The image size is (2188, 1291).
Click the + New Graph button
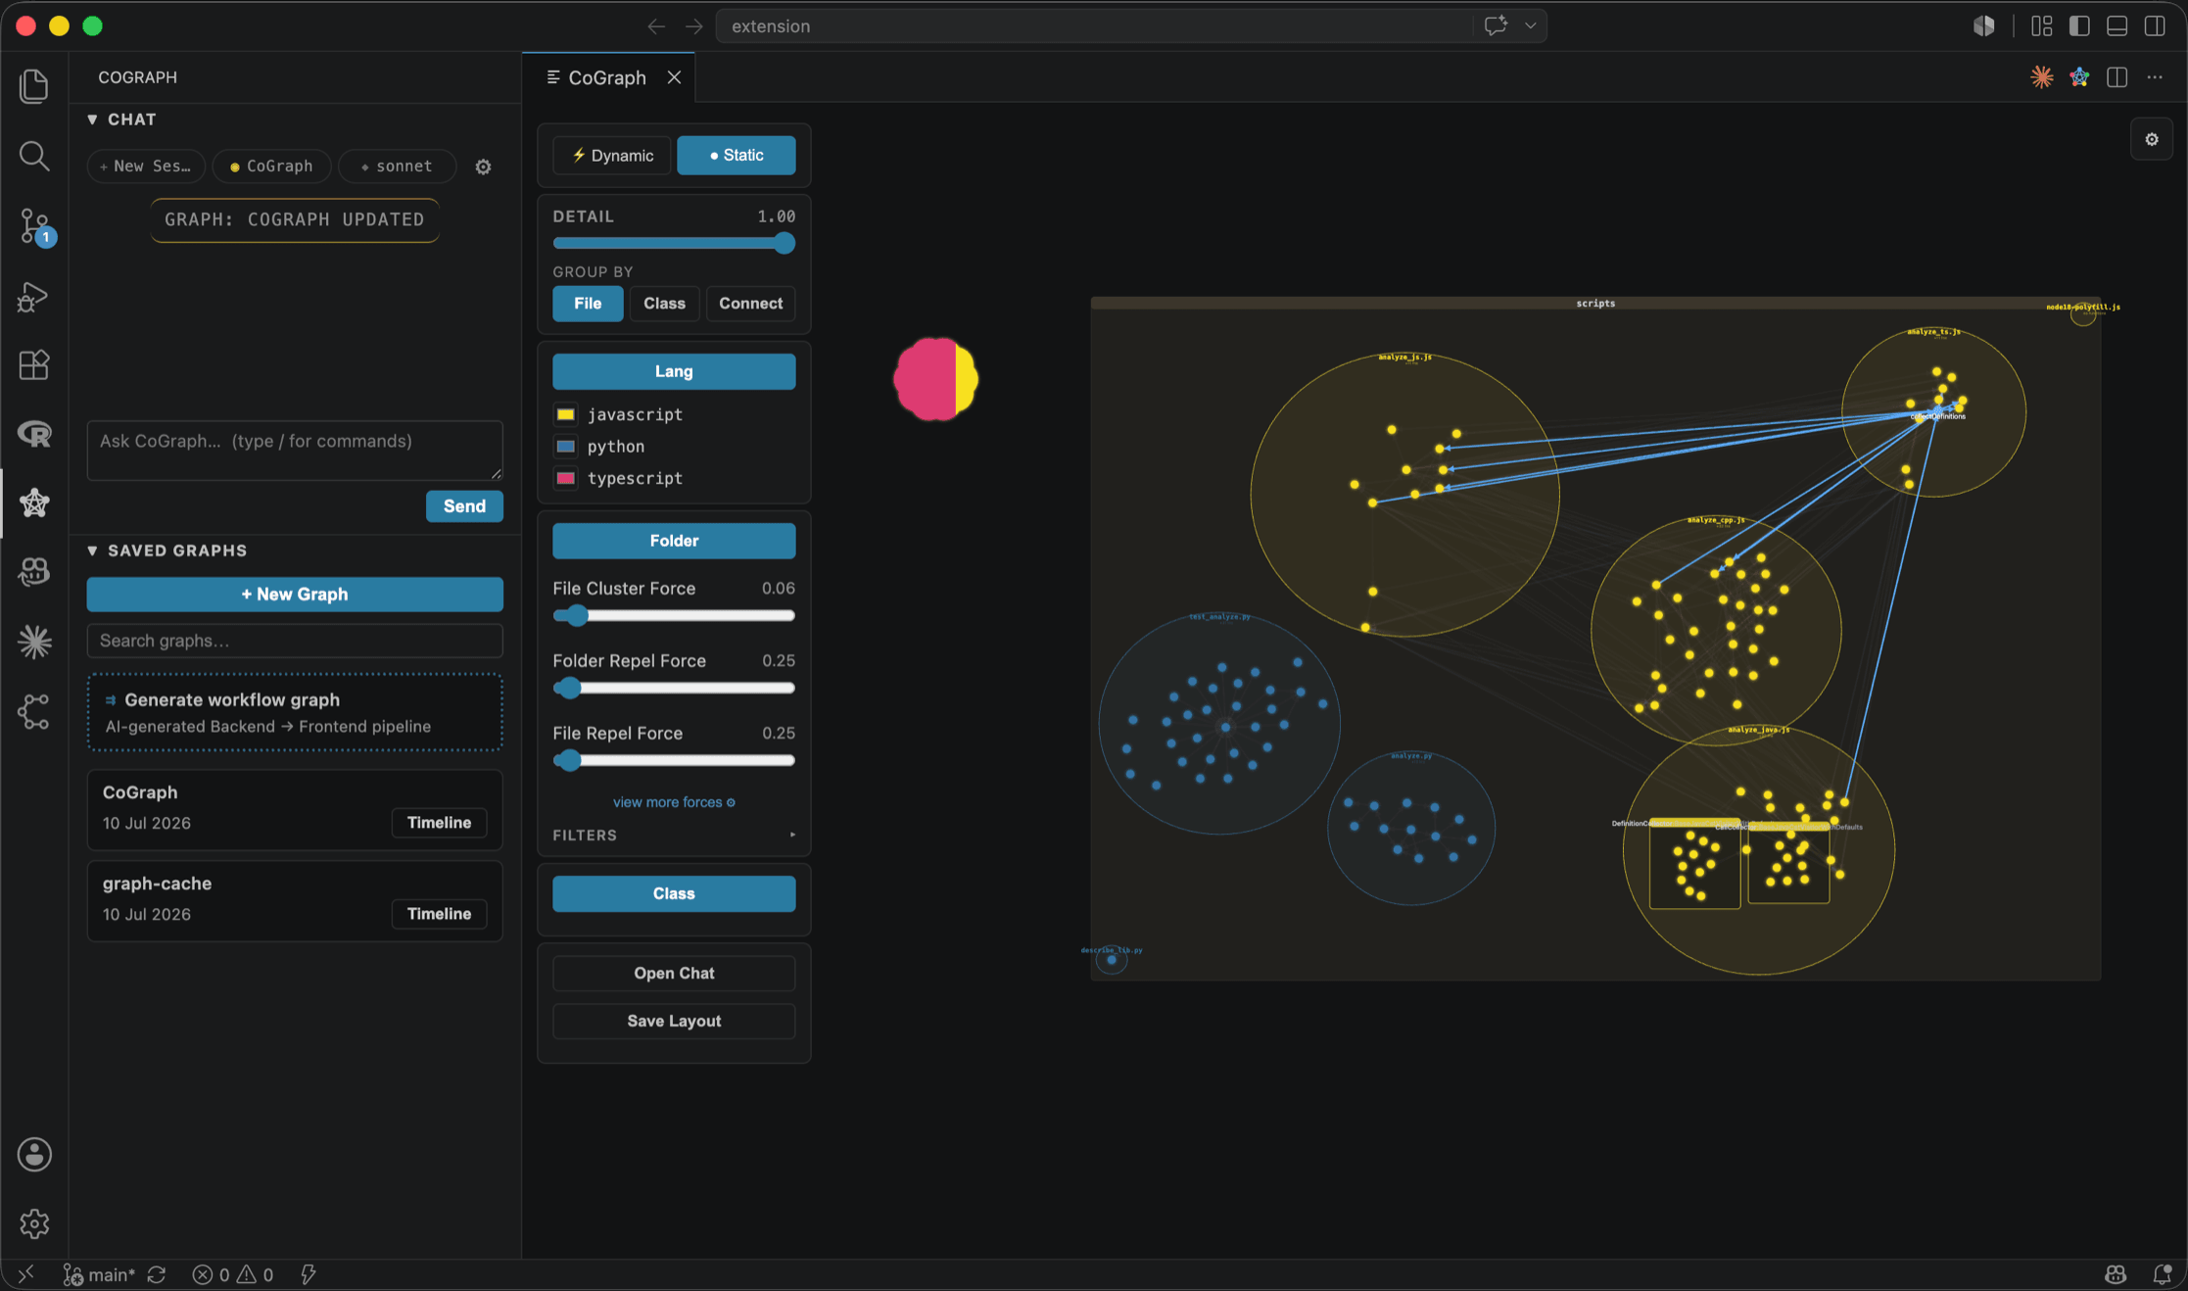[295, 595]
